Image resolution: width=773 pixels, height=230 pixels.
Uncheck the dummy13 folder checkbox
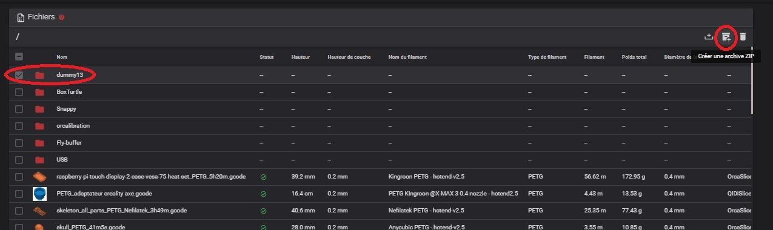tap(19, 75)
